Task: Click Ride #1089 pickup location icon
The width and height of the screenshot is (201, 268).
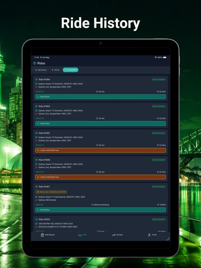Action: click(x=36, y=164)
